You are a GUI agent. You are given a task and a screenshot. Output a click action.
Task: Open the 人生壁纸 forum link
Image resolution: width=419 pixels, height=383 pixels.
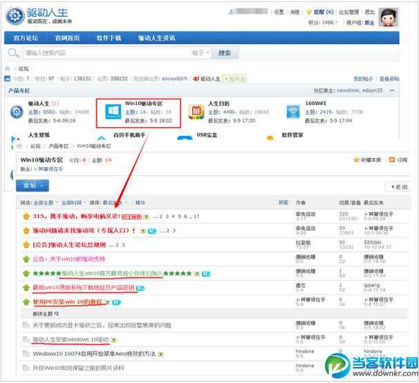[39, 135]
